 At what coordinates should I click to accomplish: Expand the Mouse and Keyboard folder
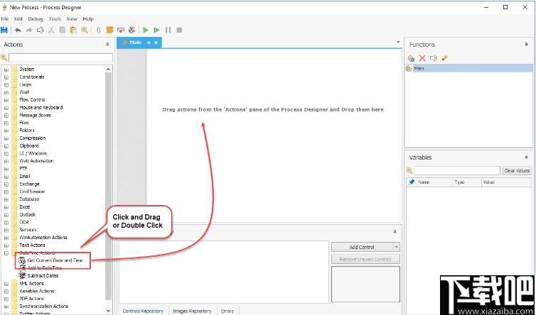point(6,108)
